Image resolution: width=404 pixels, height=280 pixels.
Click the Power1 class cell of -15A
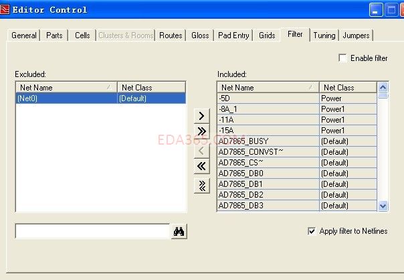click(x=348, y=131)
